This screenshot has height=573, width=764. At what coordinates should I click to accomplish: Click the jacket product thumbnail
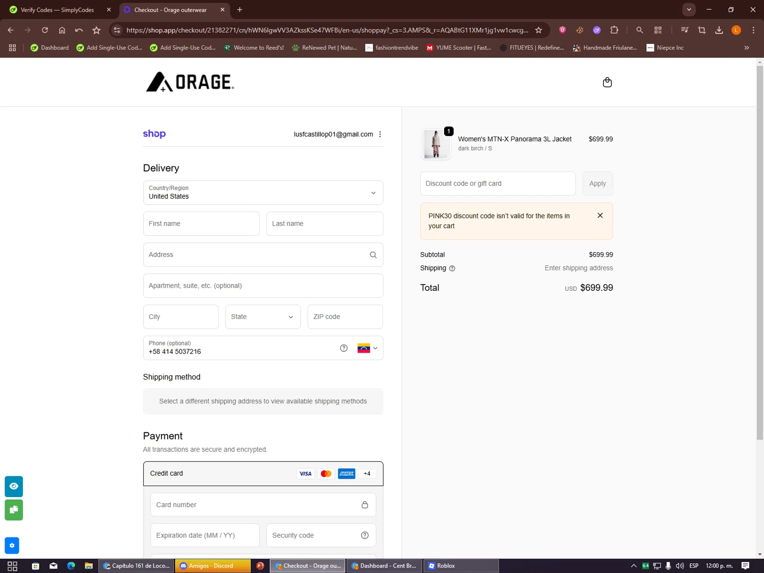tap(436, 144)
